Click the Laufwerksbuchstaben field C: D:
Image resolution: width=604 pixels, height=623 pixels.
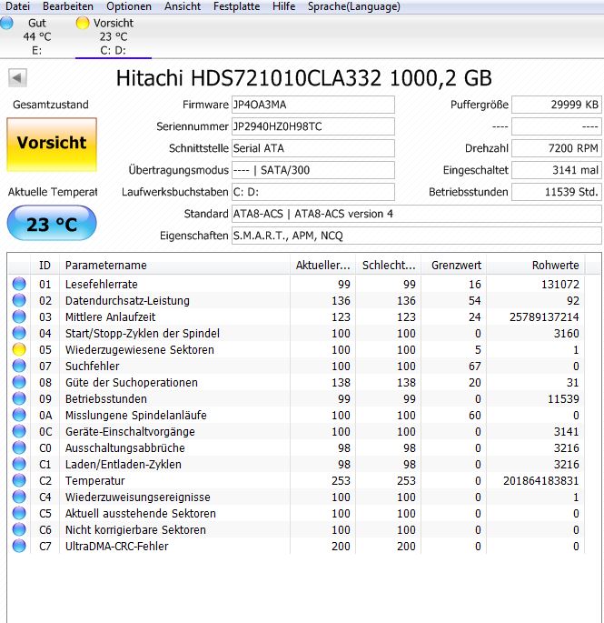pyautogui.click(x=313, y=192)
